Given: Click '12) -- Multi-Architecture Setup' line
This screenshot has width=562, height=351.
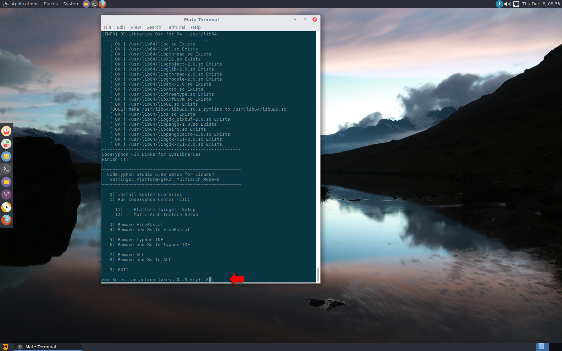Looking at the screenshot, I should coord(157,215).
